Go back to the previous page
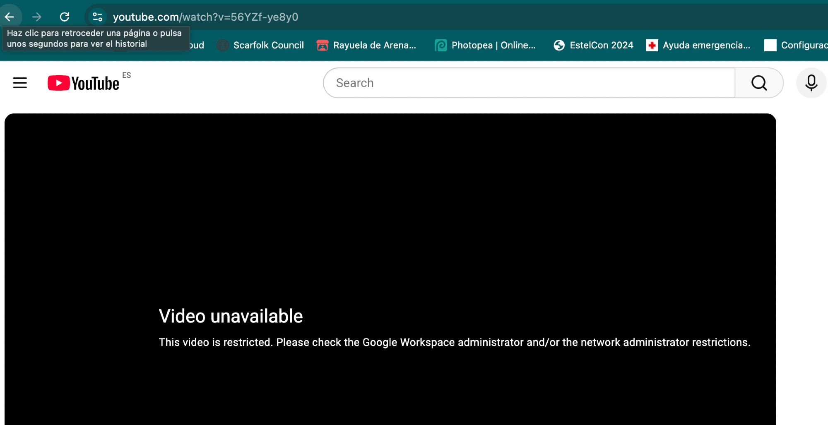Image resolution: width=828 pixels, height=425 pixels. [x=10, y=17]
